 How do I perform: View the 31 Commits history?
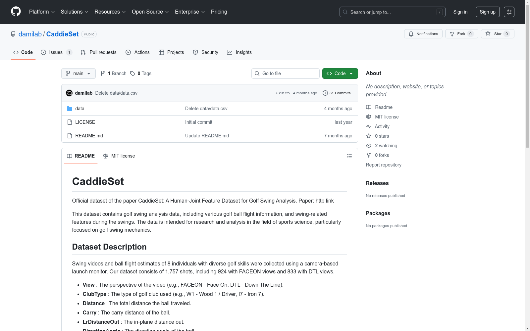coord(337,93)
